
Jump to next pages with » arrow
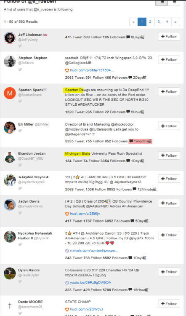[175, 22]
